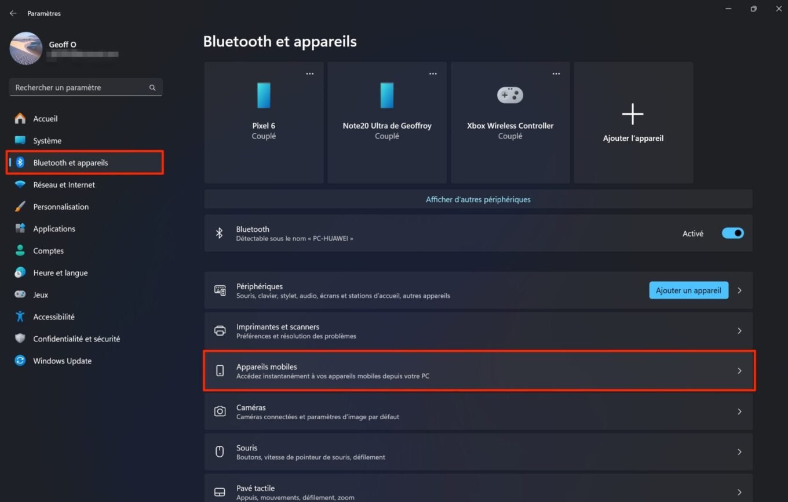
Task: Click the Souris title text
Action: click(247, 448)
